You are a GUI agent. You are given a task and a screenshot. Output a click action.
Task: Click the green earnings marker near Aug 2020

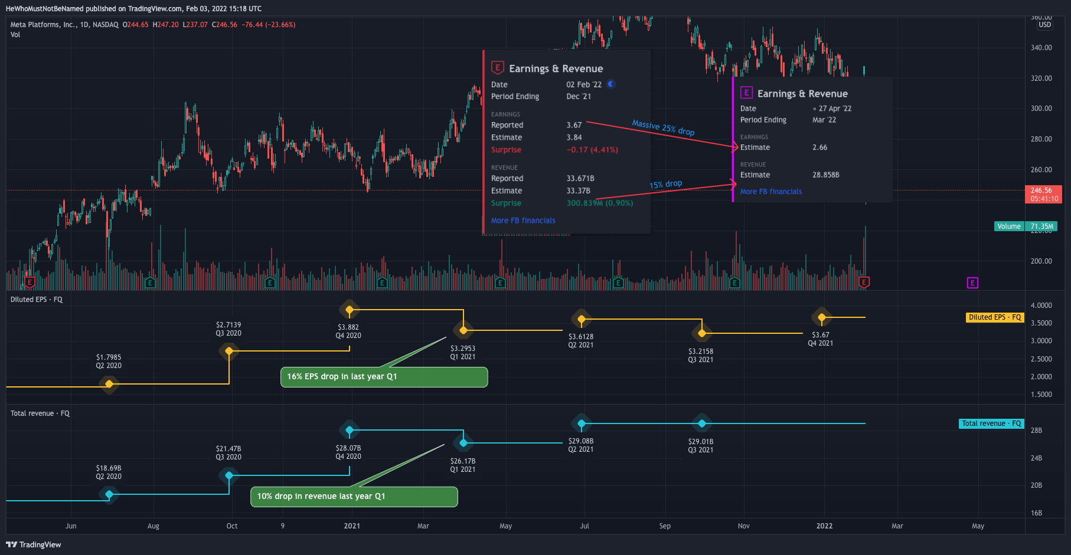click(150, 283)
